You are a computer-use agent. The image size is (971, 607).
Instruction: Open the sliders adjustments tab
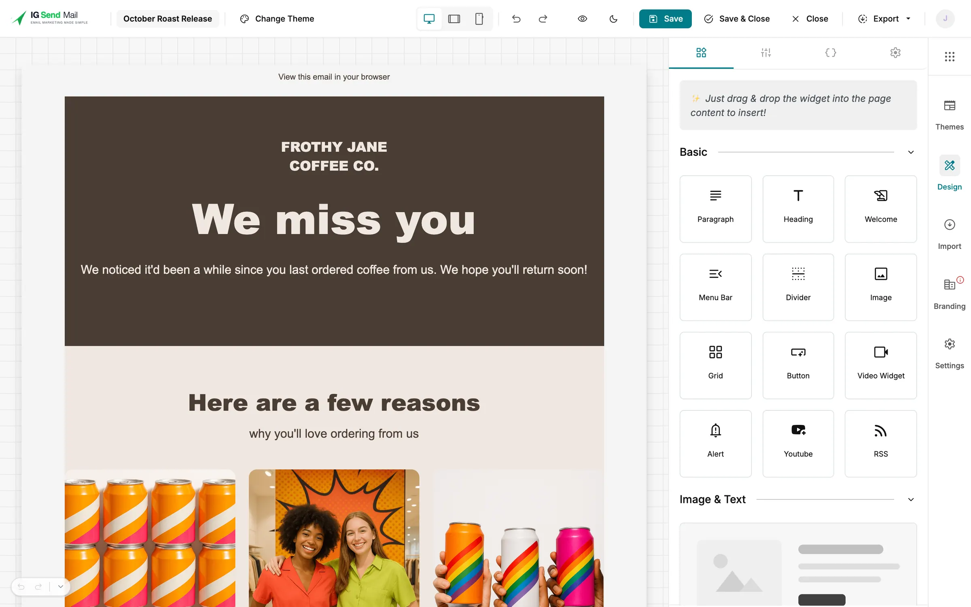(x=765, y=53)
